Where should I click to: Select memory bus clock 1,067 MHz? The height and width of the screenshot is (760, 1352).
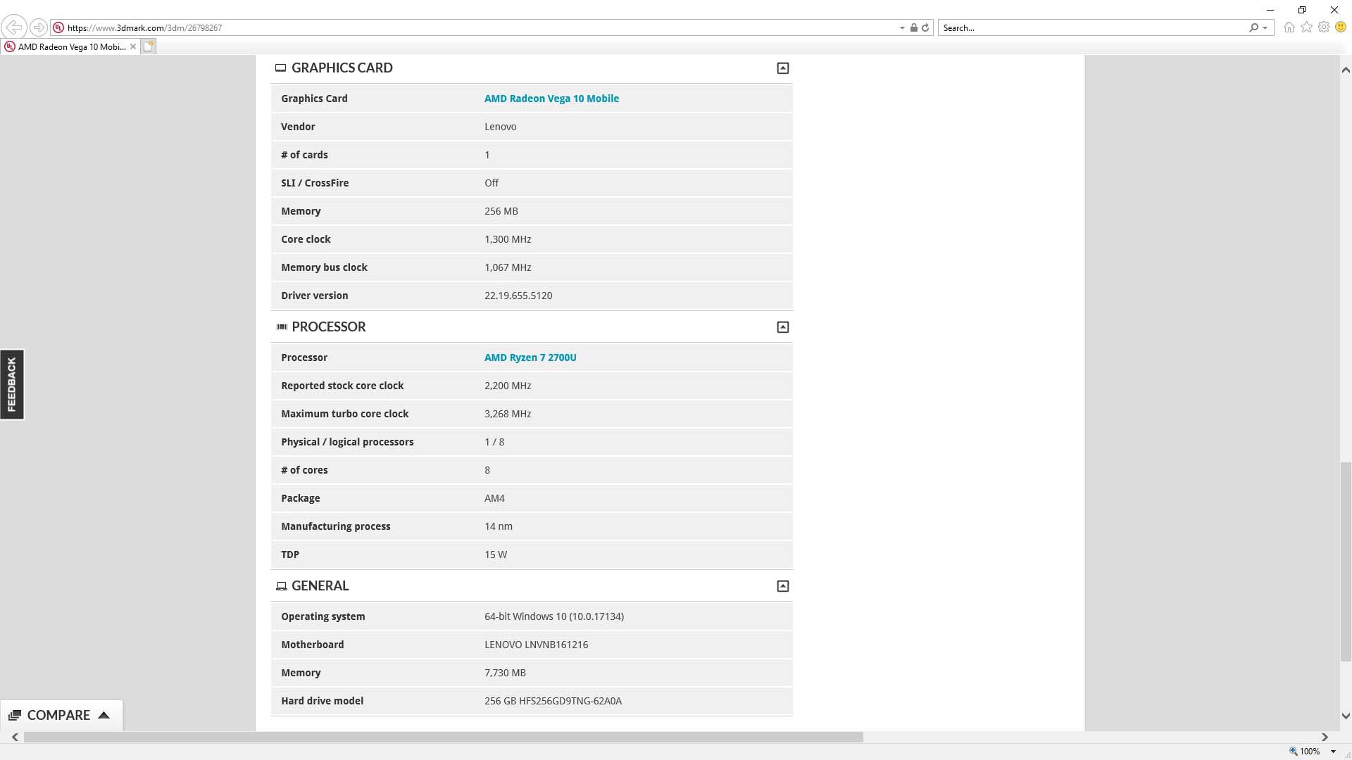508,267
